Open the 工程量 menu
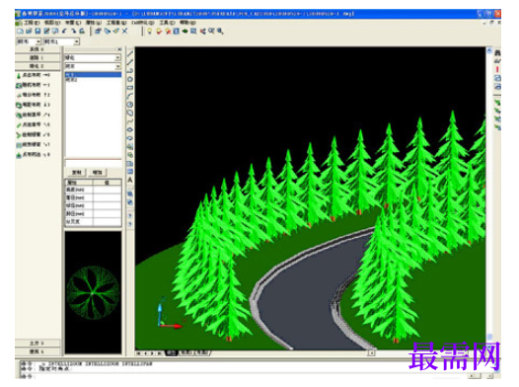The height and width of the screenshot is (387, 519). point(116,23)
